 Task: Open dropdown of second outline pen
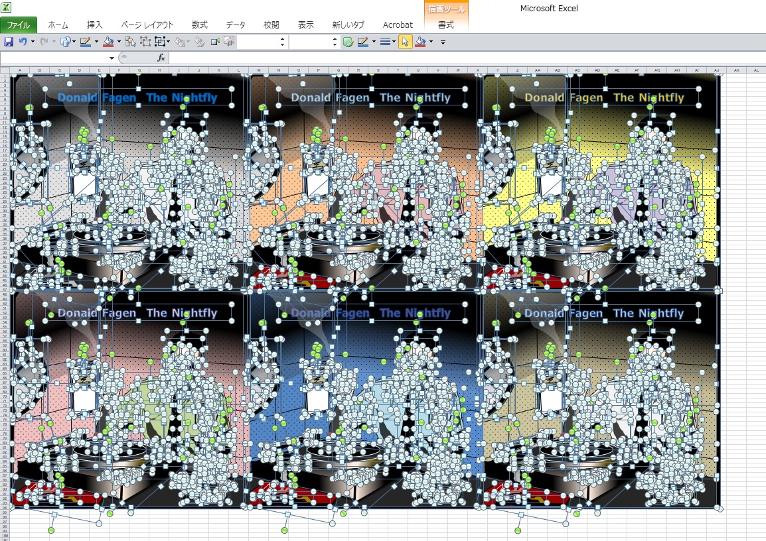(374, 42)
